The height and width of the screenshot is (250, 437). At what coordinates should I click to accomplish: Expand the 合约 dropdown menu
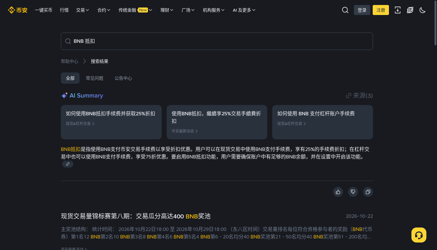tap(104, 10)
